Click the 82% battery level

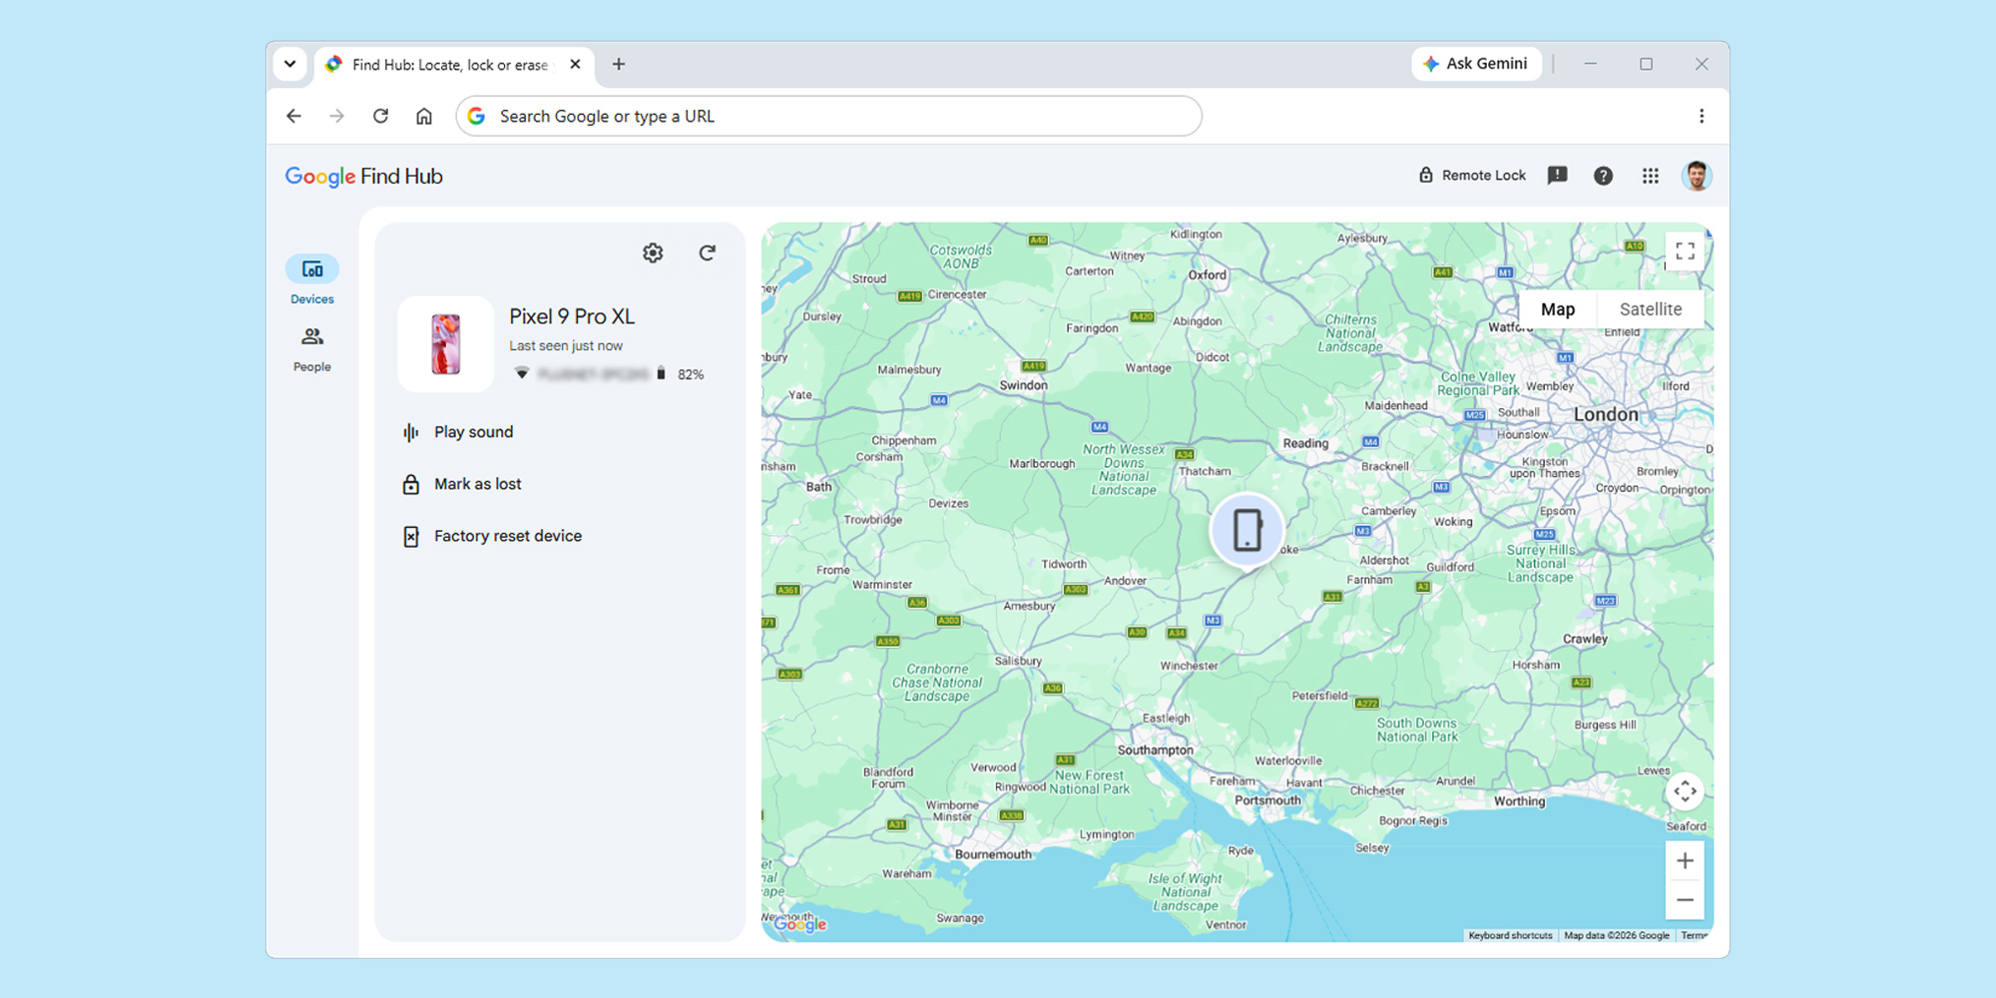point(691,374)
